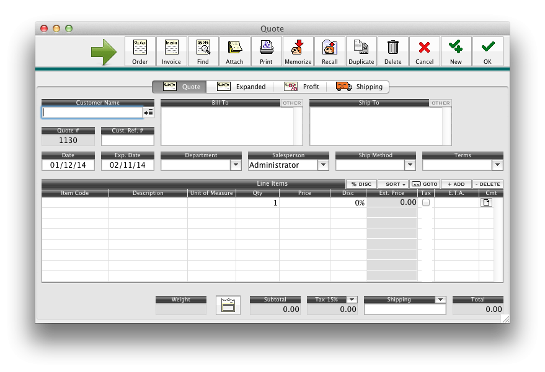Click the Item Code column header
This screenshot has height=372, width=545.
(75, 193)
